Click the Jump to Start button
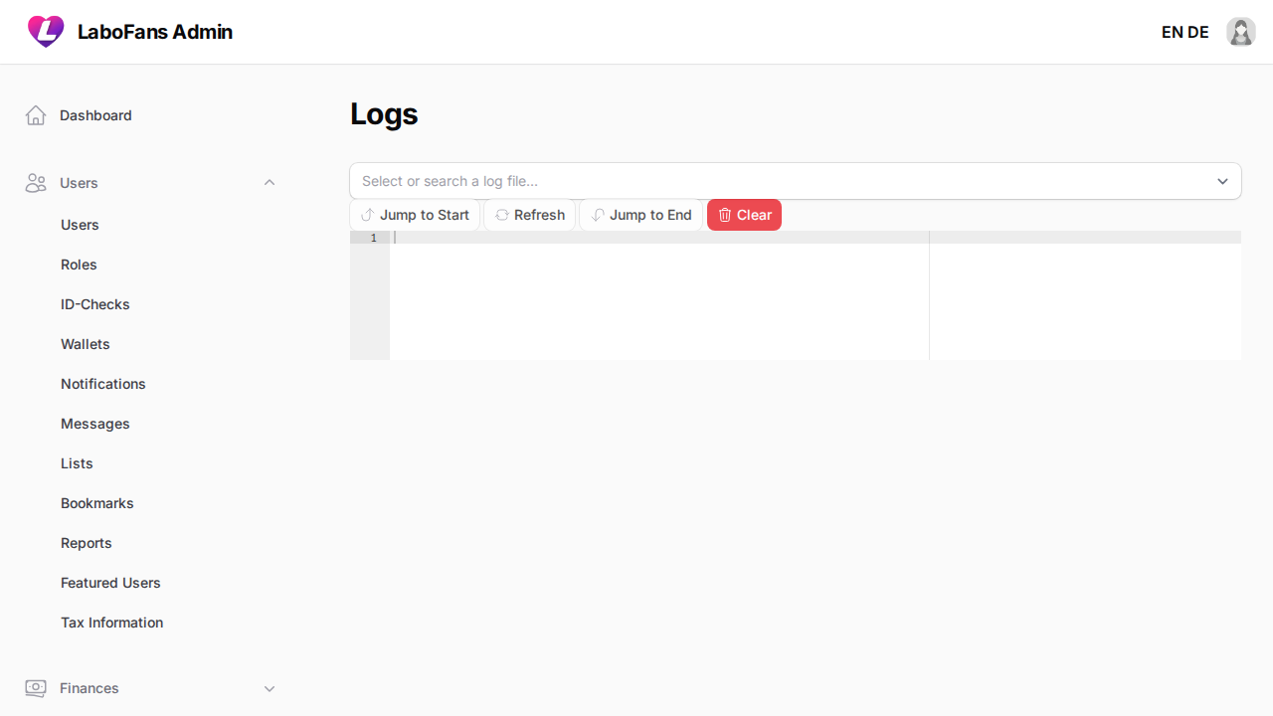The image size is (1273, 716). [x=415, y=215]
